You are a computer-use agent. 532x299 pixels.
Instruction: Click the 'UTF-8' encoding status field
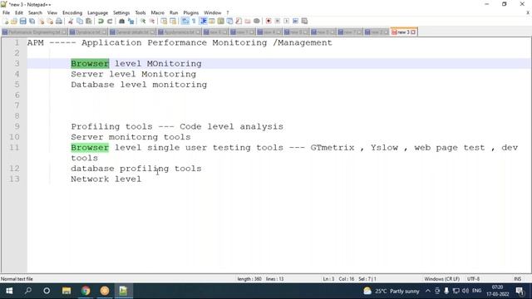tap(473, 279)
